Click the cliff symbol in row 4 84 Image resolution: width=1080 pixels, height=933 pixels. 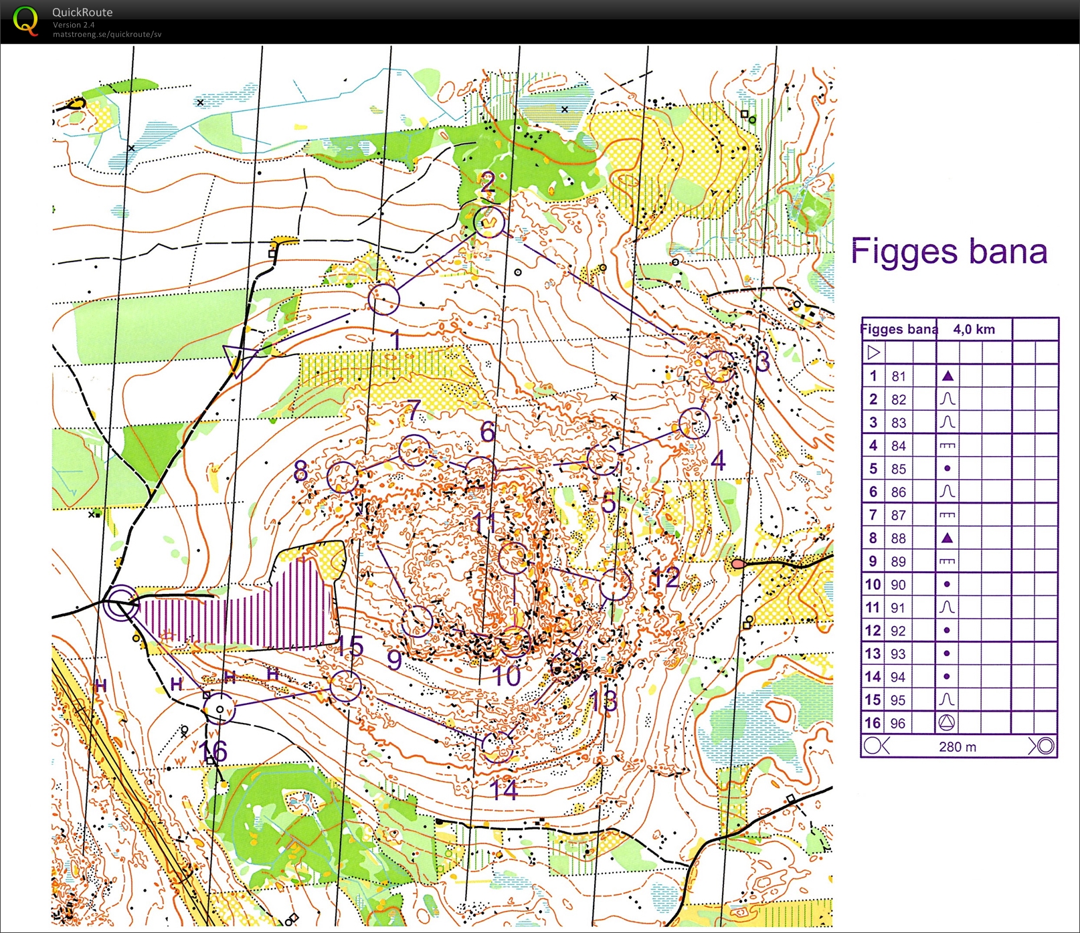(948, 445)
